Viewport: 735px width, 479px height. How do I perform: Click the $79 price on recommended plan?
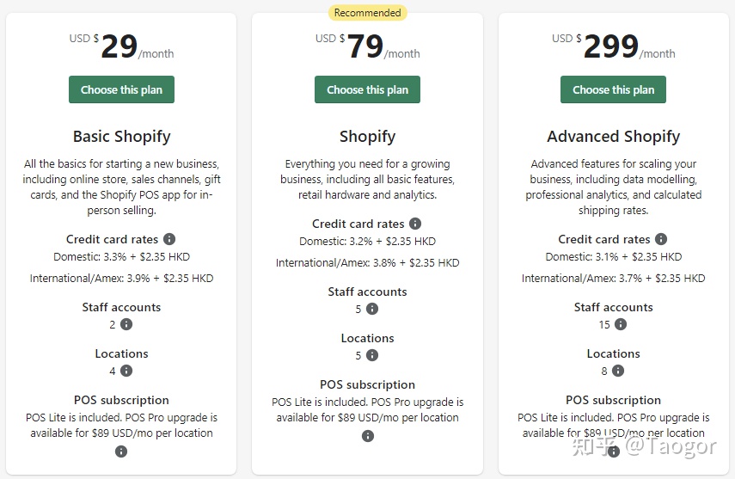tap(365, 46)
